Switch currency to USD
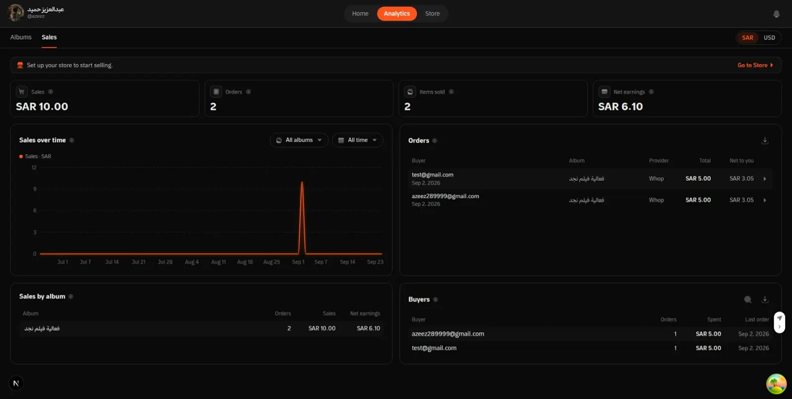 point(769,38)
